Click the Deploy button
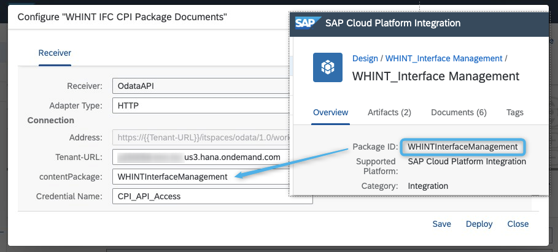The width and height of the screenshot is (558, 252). click(x=479, y=224)
